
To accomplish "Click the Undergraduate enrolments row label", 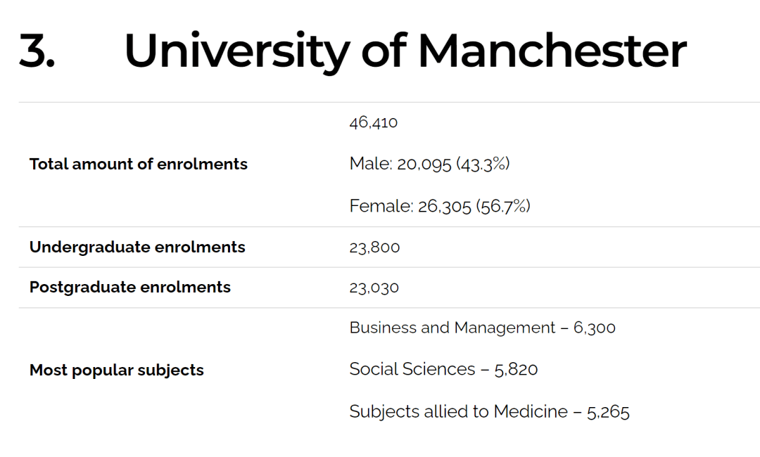I will pos(137,247).
